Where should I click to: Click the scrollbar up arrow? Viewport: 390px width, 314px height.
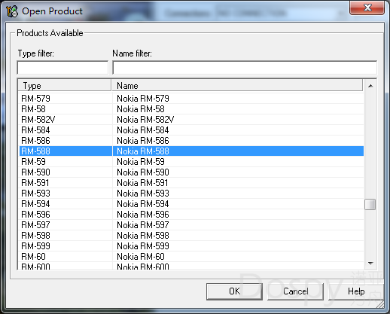pos(370,86)
